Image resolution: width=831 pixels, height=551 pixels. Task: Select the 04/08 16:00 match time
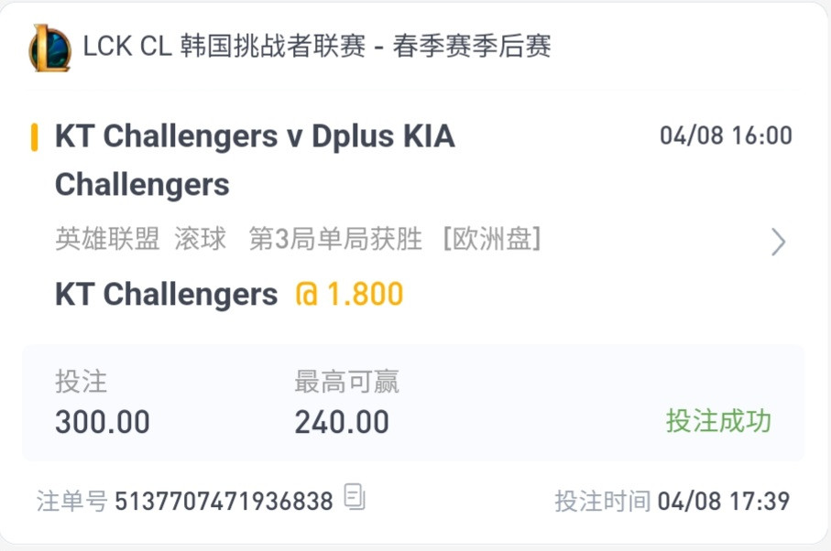[x=726, y=136]
